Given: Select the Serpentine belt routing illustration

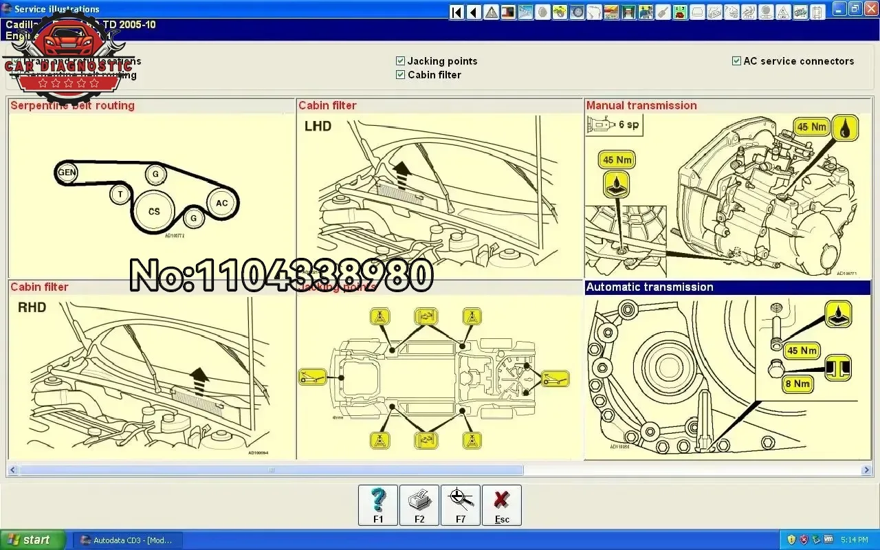Looking at the screenshot, I should click(x=152, y=188).
